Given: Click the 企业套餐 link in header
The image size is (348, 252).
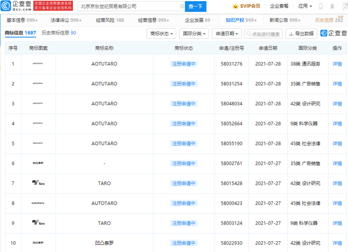Looking at the screenshot, I should 279,7.
